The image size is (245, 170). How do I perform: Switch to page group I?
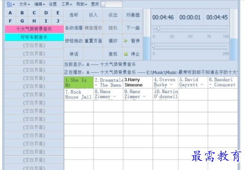[46, 21]
